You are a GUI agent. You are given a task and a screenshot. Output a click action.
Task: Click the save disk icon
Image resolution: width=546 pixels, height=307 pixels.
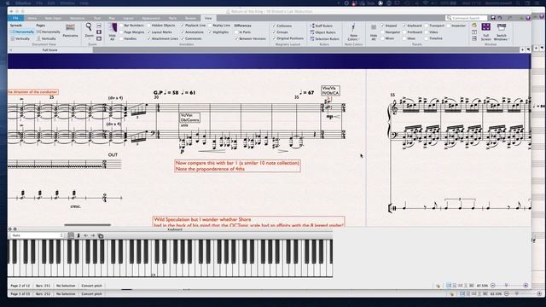[493, 18]
